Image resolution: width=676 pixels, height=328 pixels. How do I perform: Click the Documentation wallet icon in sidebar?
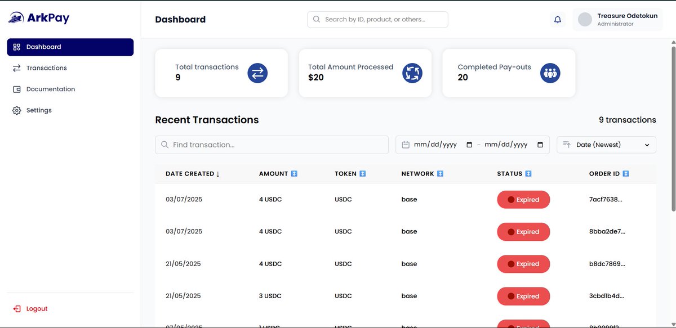16,89
